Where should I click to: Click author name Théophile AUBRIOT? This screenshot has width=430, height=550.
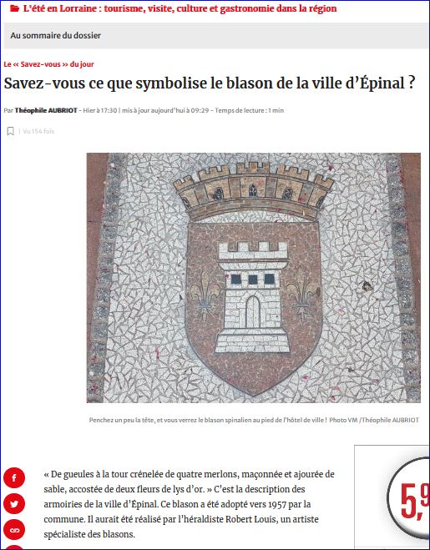[x=46, y=110]
